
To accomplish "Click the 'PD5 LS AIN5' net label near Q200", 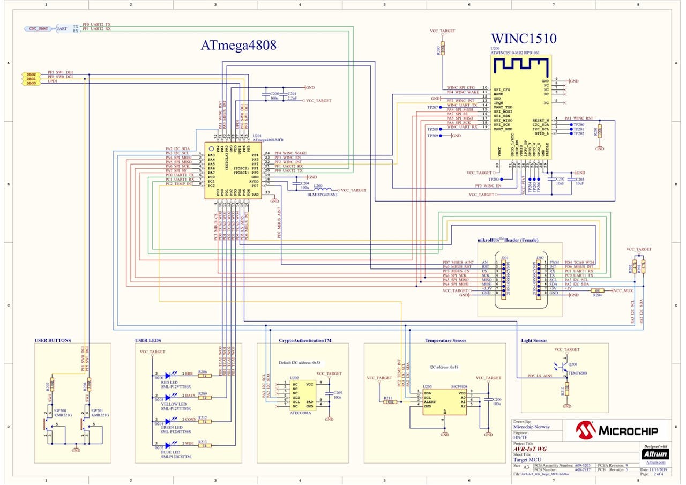I will pos(540,376).
